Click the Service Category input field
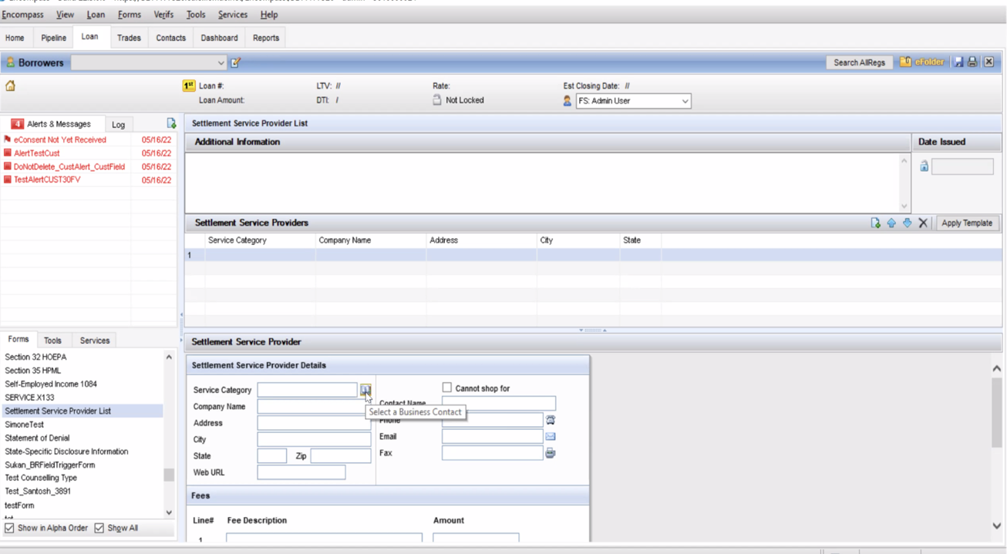1007x554 pixels. [307, 390]
